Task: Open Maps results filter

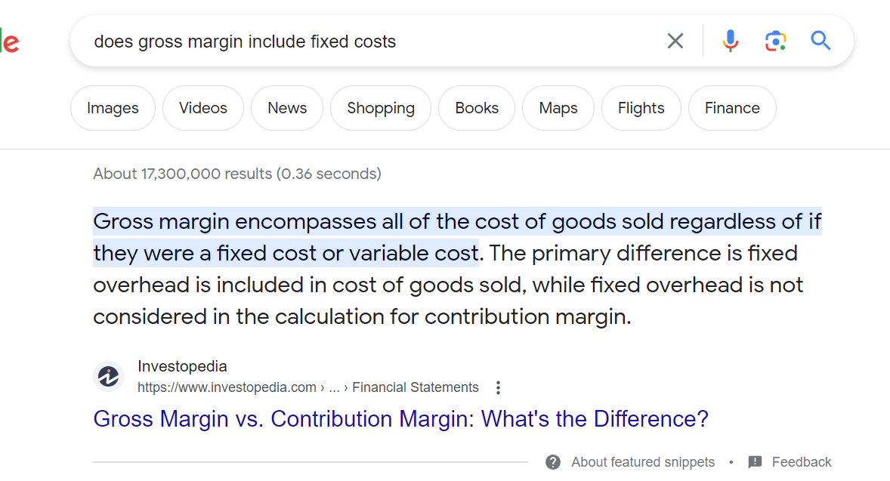Action: tap(558, 108)
